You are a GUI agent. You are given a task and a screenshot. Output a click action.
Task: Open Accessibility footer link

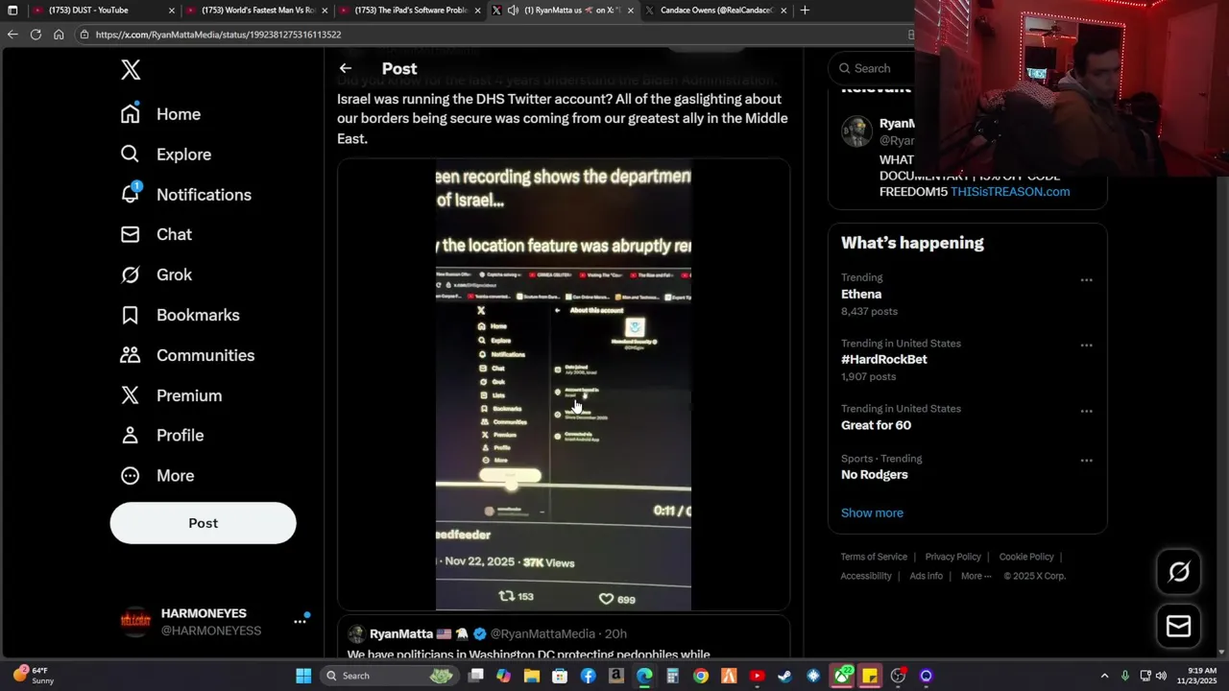[866, 576]
